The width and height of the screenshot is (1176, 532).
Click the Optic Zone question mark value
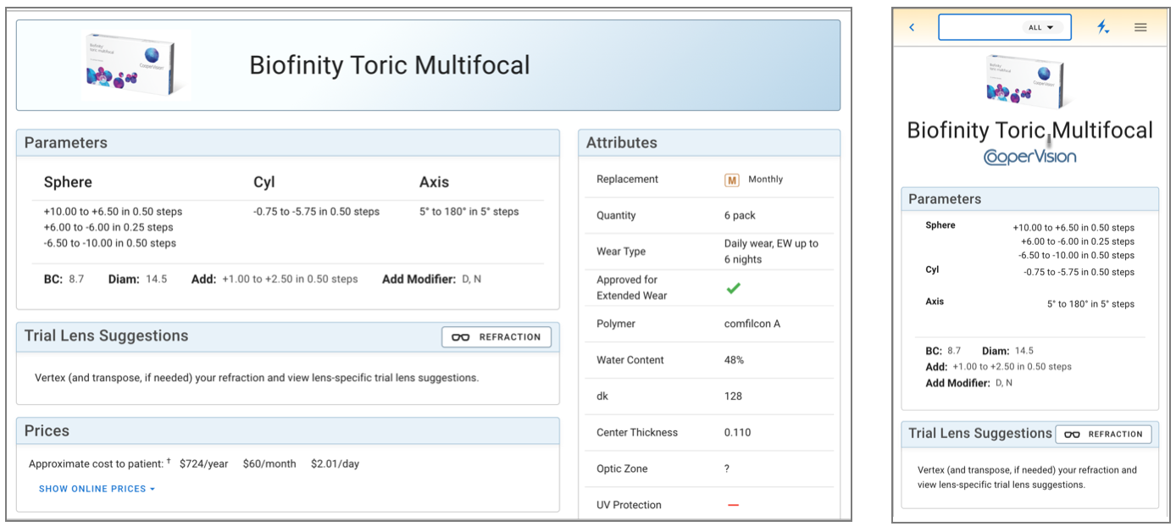pyautogui.click(x=727, y=468)
